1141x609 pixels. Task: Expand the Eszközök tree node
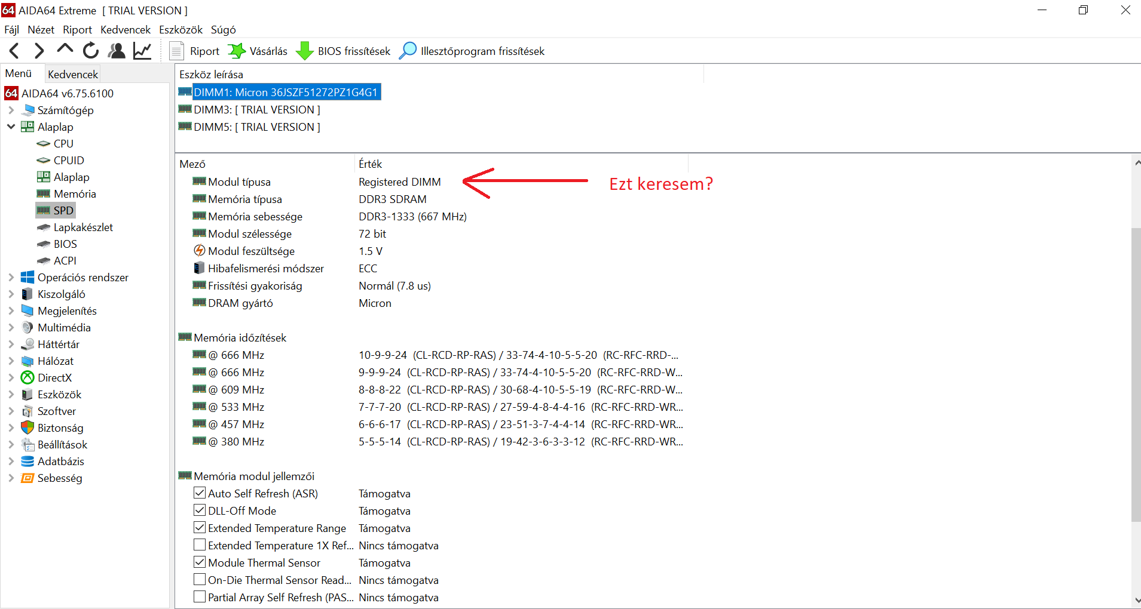pyautogui.click(x=11, y=394)
